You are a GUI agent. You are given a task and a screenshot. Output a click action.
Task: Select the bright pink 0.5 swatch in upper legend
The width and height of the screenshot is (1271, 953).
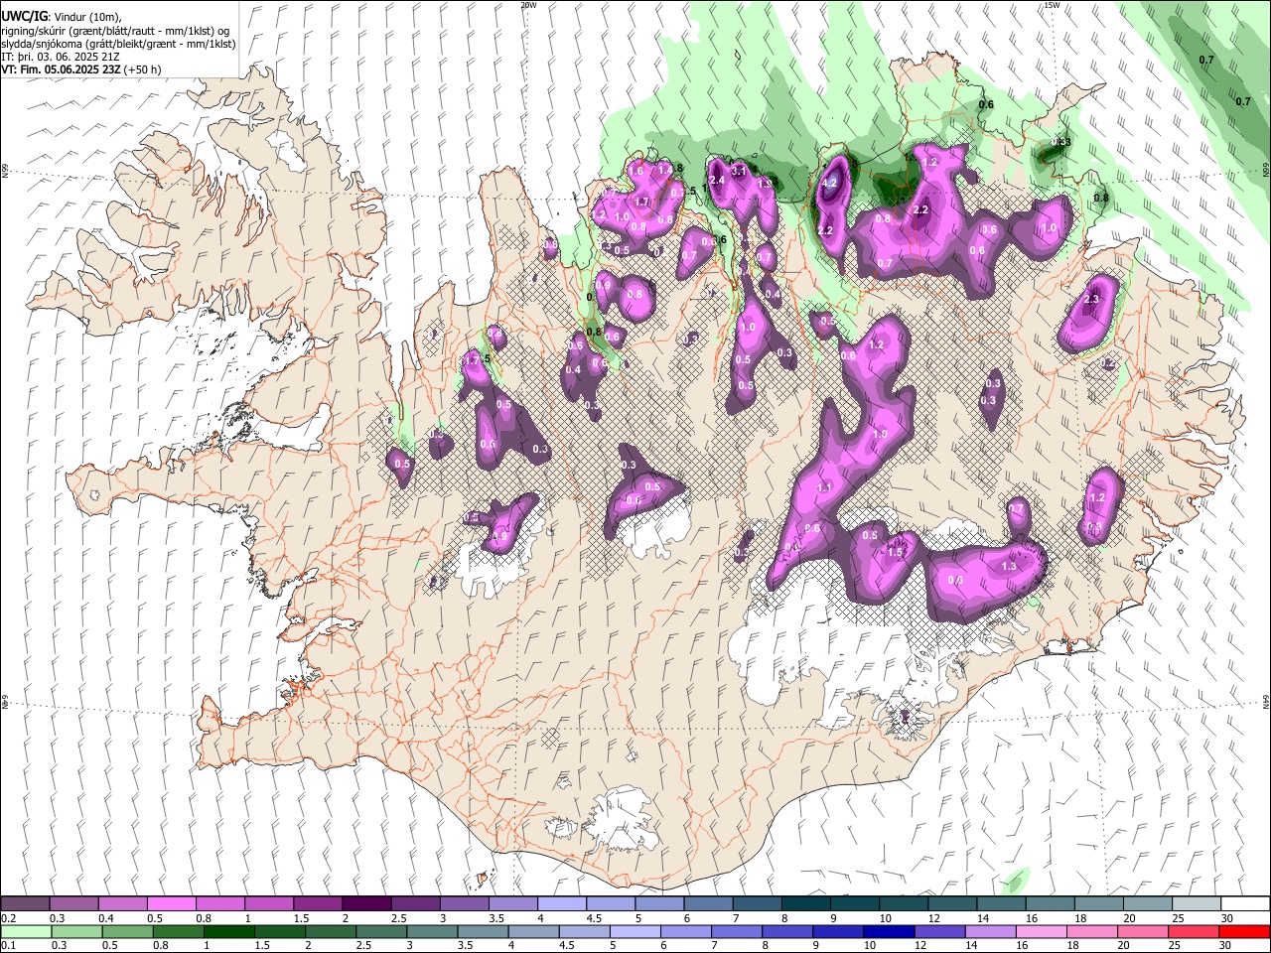(x=171, y=903)
